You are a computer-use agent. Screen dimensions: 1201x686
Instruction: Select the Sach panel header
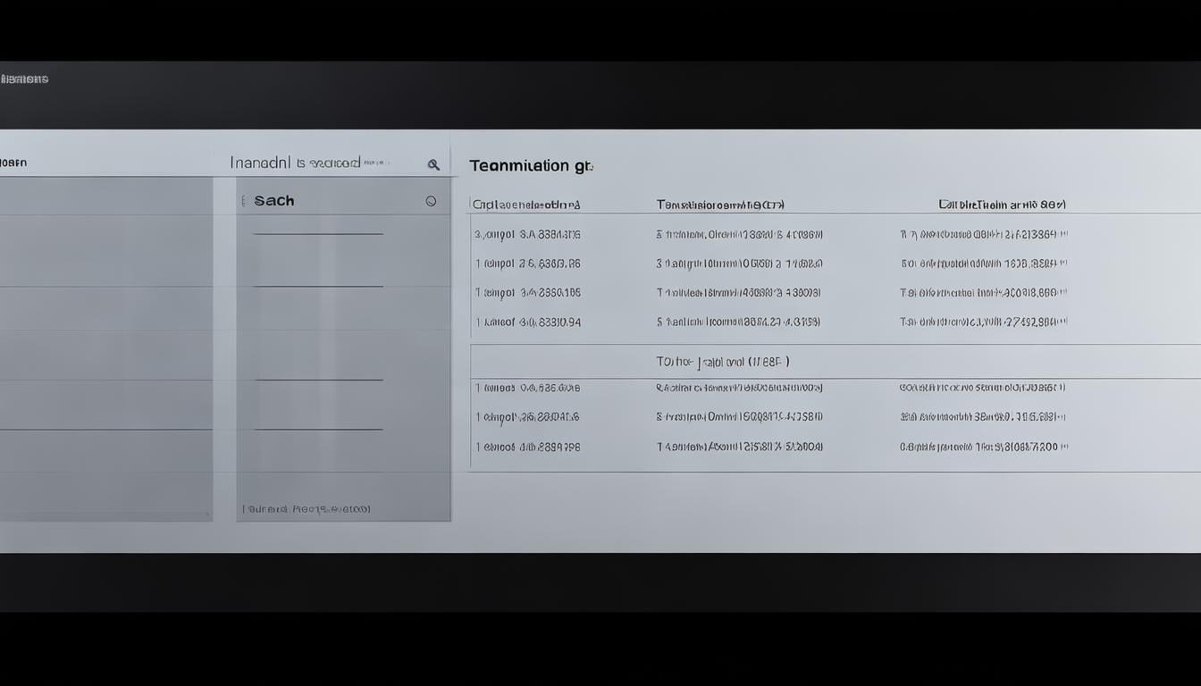[274, 201]
